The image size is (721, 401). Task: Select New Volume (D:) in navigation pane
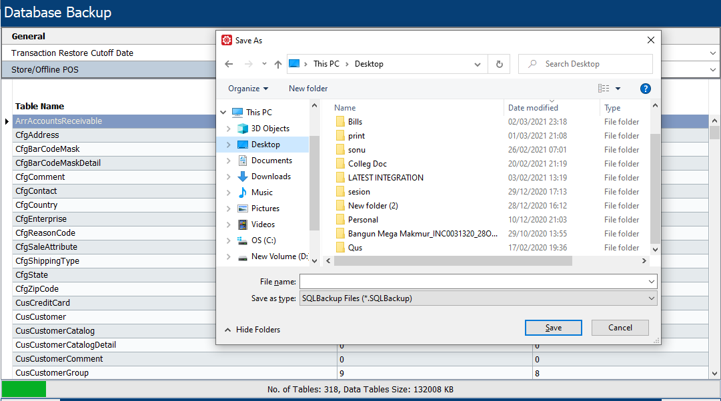pyautogui.click(x=279, y=256)
